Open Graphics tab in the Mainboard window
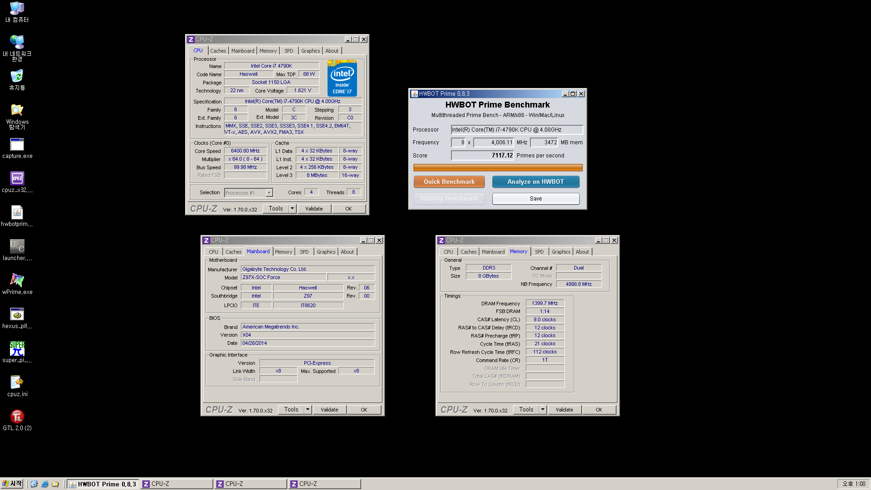This screenshot has height=490, width=871. (326, 252)
